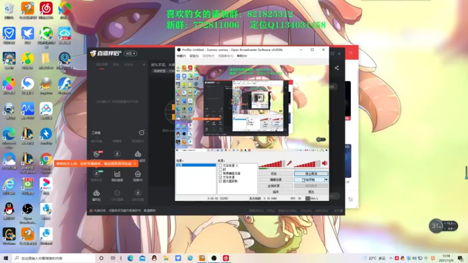This screenshot has height=263, width=468.
Task: Click the taskbar search input box
Action: [x=54, y=258]
